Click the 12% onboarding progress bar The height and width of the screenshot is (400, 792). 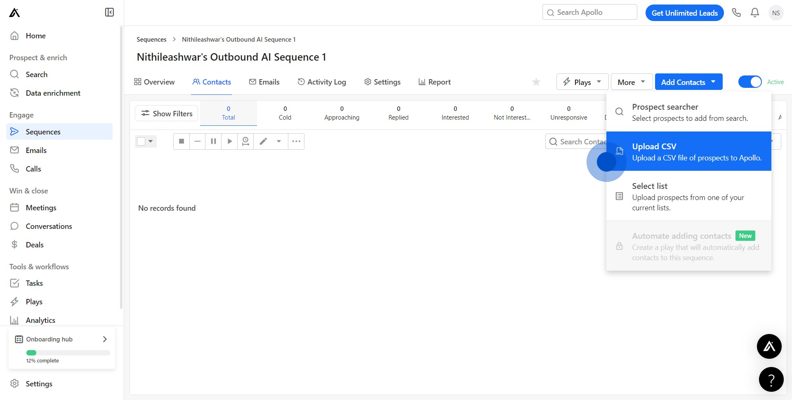[x=67, y=353]
